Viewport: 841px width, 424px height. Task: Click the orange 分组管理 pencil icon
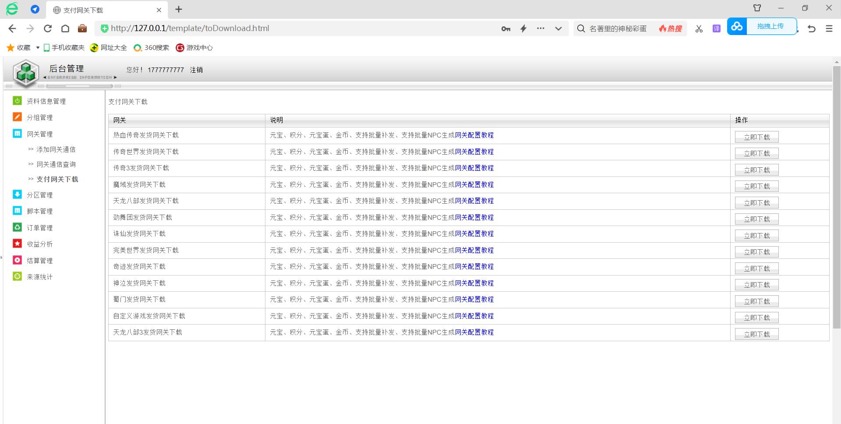pos(17,117)
